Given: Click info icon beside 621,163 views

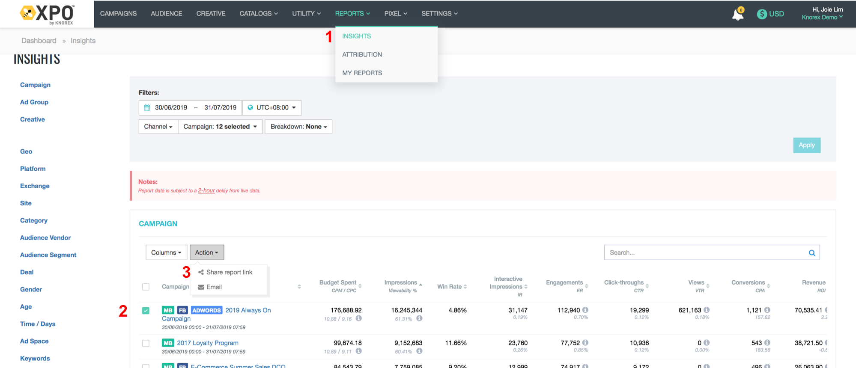Looking at the screenshot, I should (707, 310).
